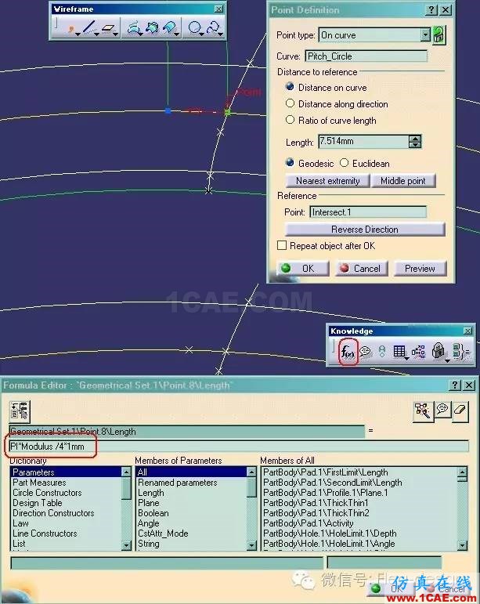The height and width of the screenshot is (604, 480).
Task: Click the formula text field PI*Modulus
Action: [x=239, y=447]
